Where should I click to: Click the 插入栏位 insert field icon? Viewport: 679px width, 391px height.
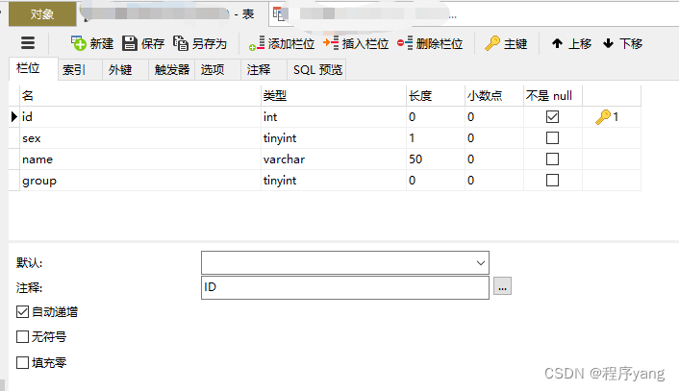pyautogui.click(x=331, y=43)
